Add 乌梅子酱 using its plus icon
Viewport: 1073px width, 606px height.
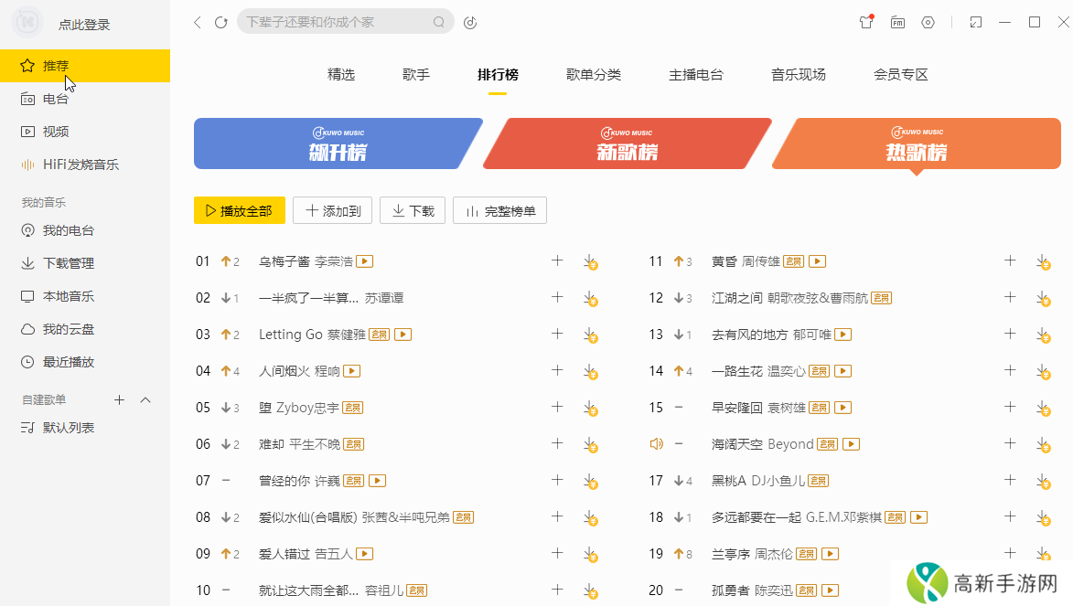[x=557, y=260]
